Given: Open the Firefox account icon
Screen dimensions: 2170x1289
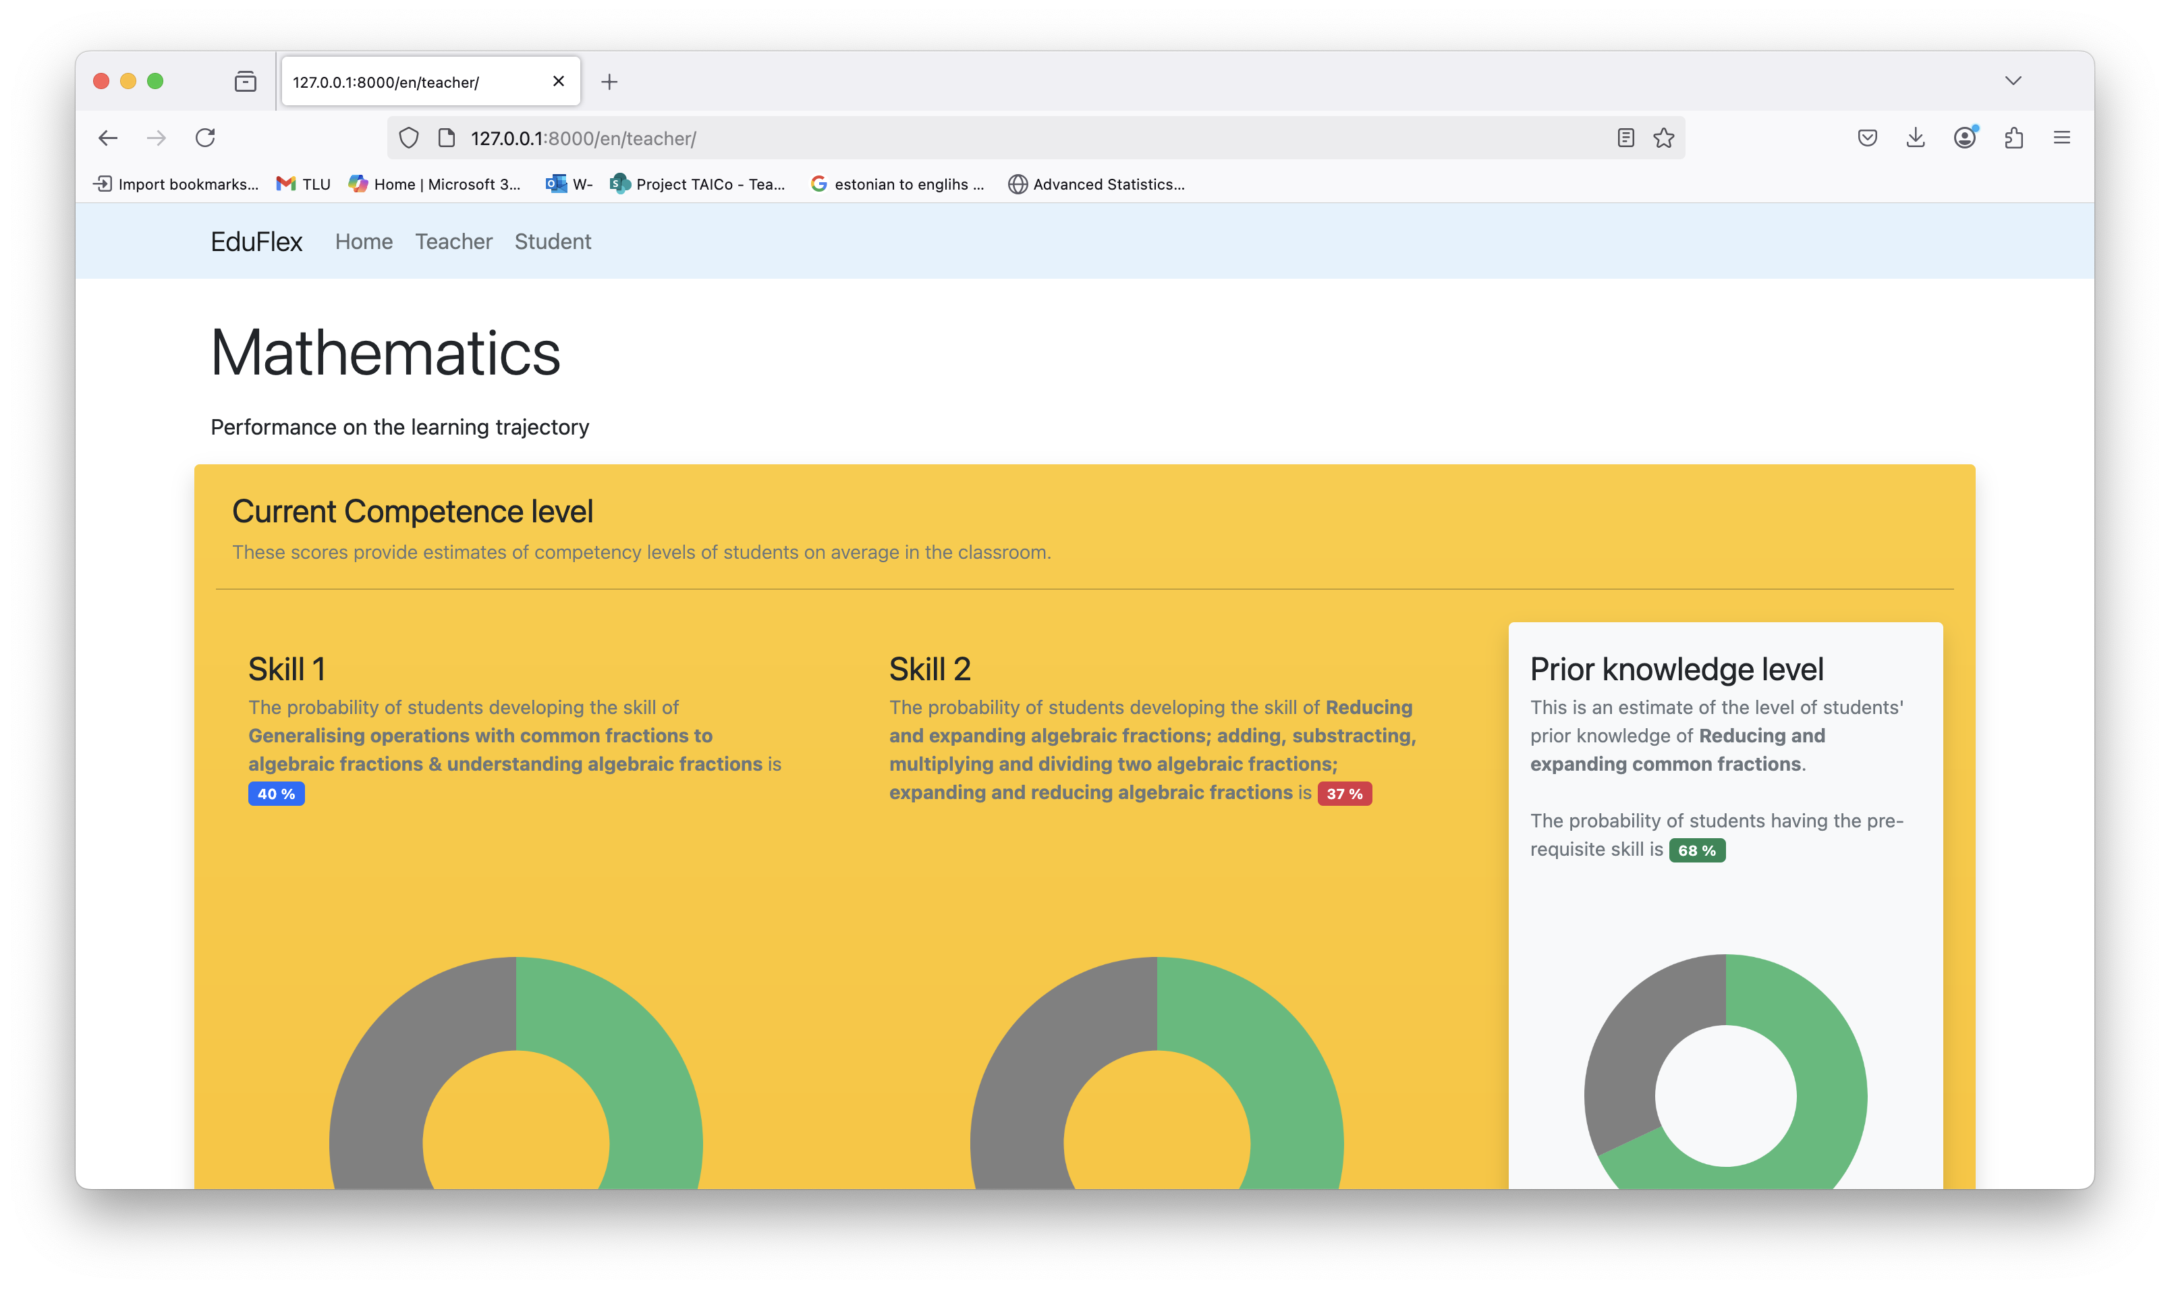Looking at the screenshot, I should (x=1965, y=137).
